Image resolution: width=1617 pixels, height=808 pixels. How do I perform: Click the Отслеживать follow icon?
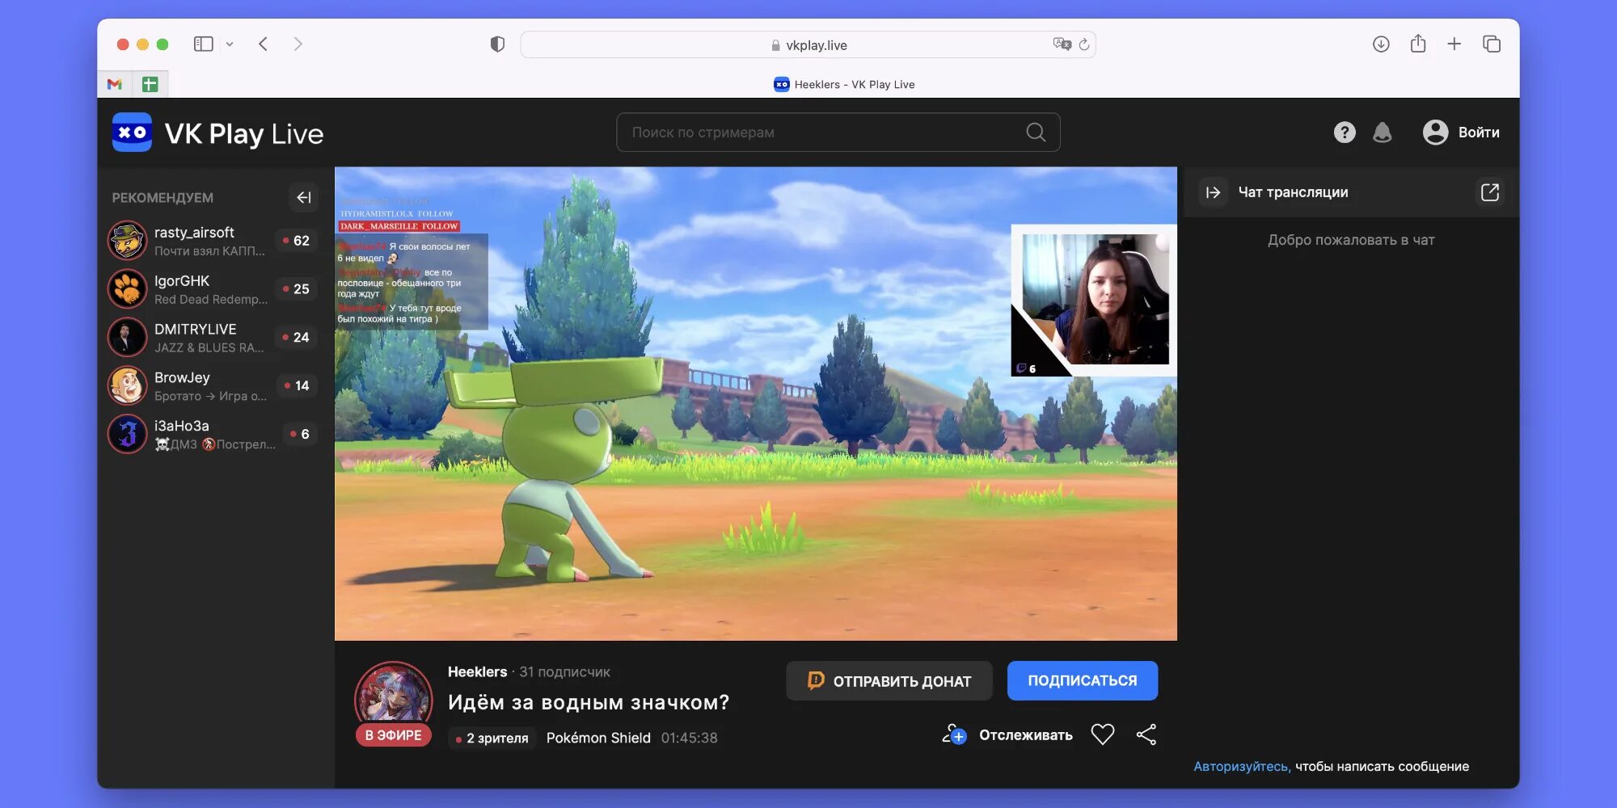[954, 734]
